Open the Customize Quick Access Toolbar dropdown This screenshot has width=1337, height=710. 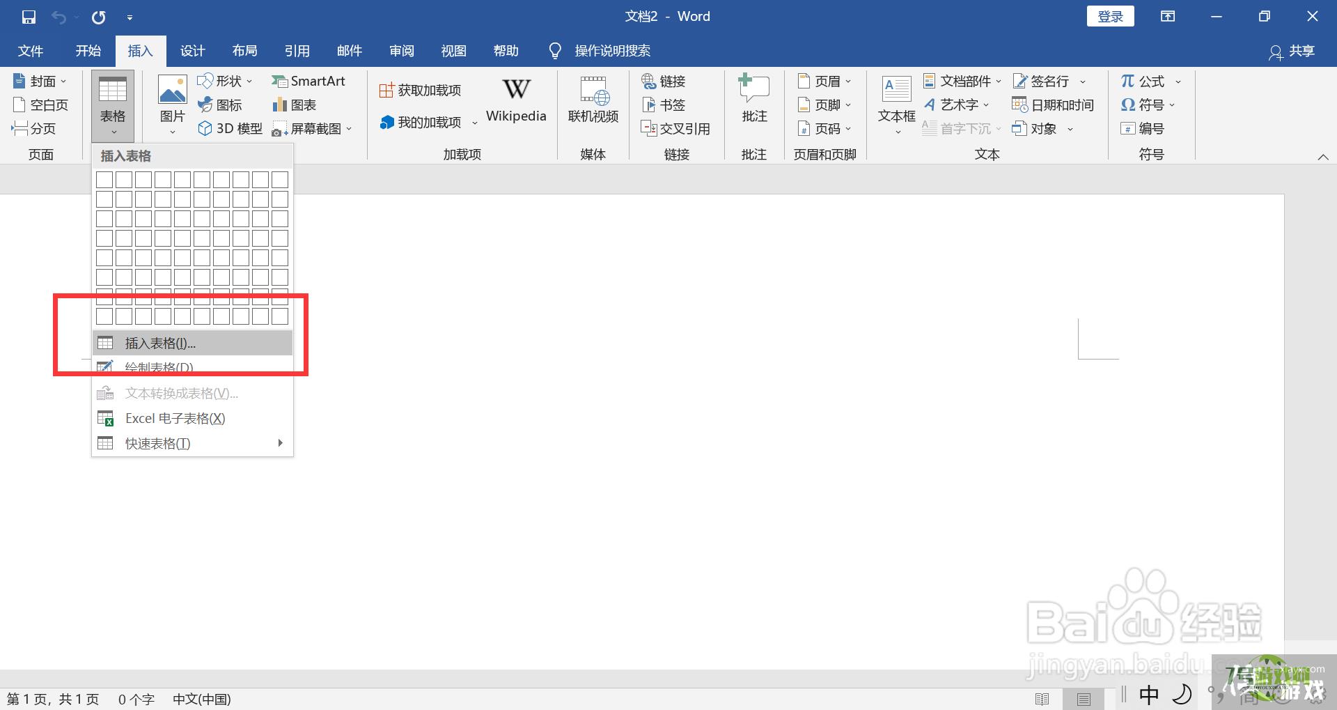(130, 17)
